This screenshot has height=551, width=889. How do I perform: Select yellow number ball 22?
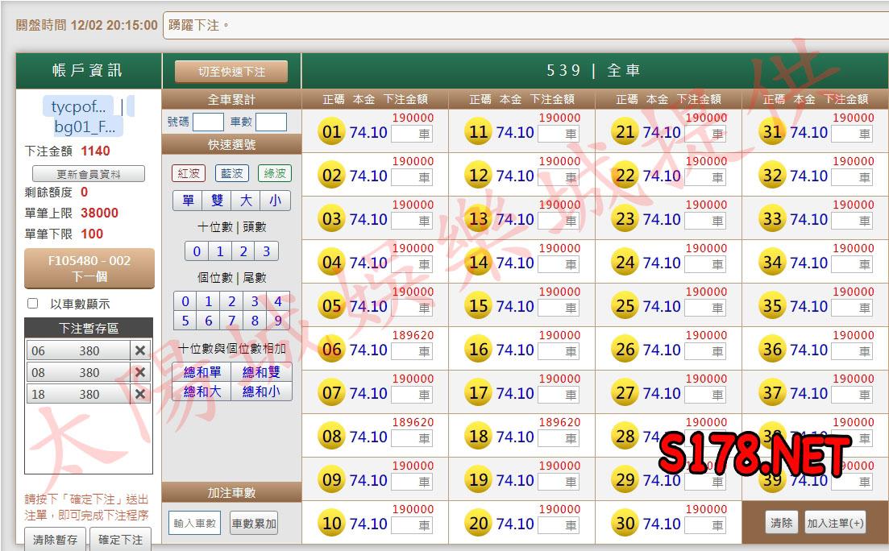625,176
